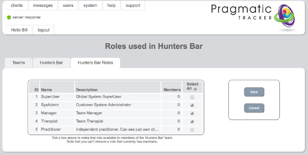308x155 pixels.
Task: Save the role changes
Action: click(254, 92)
